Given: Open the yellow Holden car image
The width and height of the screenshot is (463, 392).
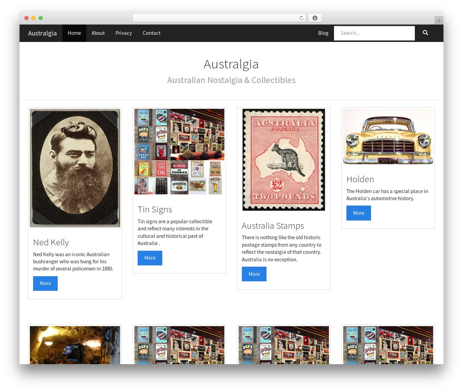Looking at the screenshot, I should coord(388,136).
